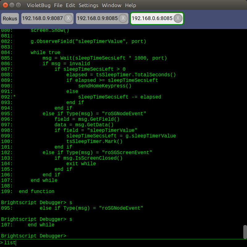Click line 098 'if field = "sleepTimerValue"'

point(96,130)
